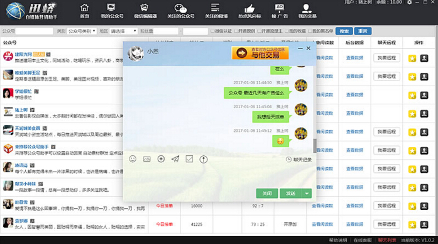
Task: Open 在线客服 in the status bar
Action: [x=363, y=240]
